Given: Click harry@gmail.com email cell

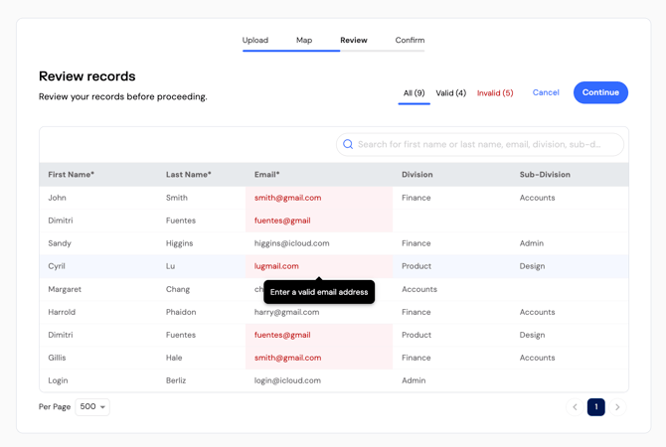Looking at the screenshot, I should click(319, 312).
